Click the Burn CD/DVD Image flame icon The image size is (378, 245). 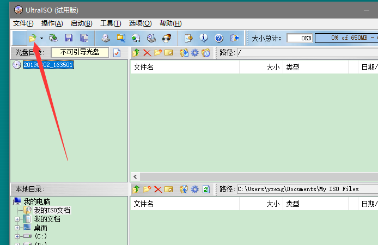click(x=167, y=38)
